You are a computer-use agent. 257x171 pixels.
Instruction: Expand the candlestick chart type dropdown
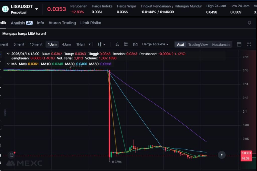click(x=101, y=44)
